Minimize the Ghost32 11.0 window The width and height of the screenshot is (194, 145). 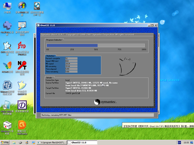(149, 25)
